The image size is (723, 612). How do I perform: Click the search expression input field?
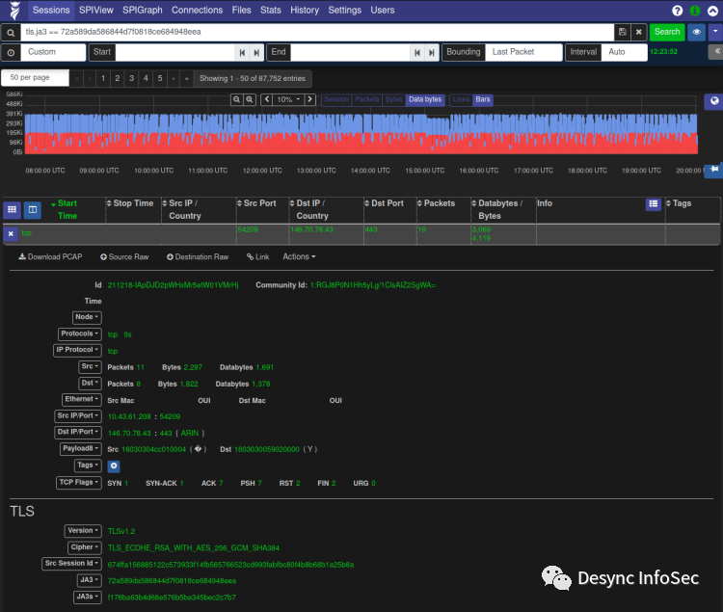point(317,32)
